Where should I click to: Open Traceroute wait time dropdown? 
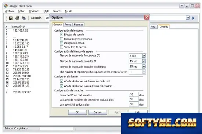click(x=144, y=56)
